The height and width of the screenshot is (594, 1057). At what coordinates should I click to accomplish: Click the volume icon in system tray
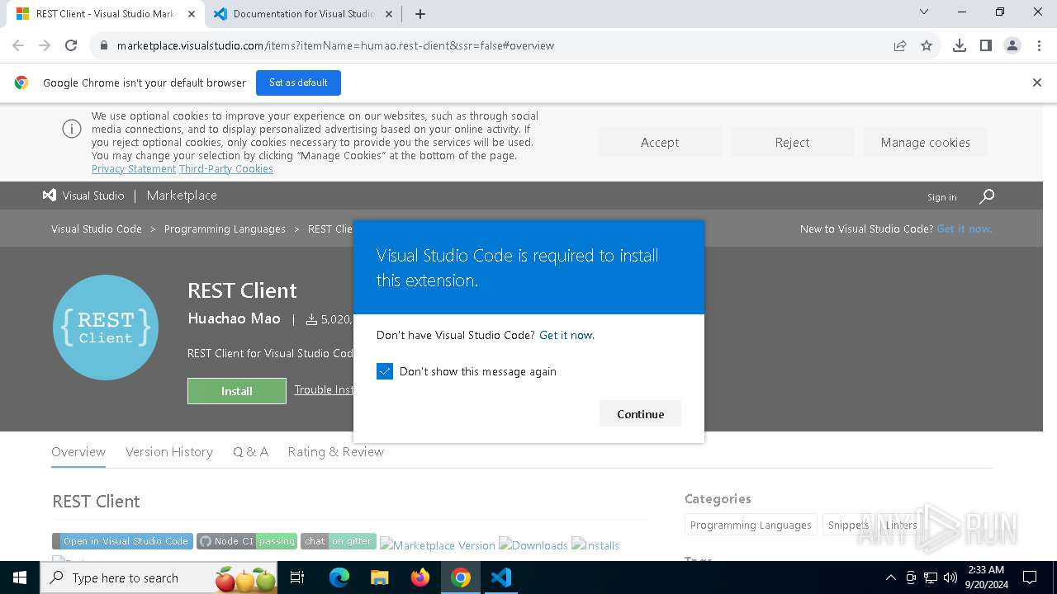click(x=950, y=577)
